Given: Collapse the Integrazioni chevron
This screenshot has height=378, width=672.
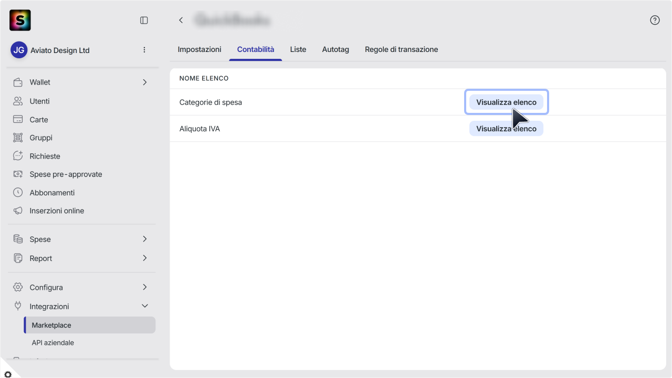Looking at the screenshot, I should [x=145, y=306].
